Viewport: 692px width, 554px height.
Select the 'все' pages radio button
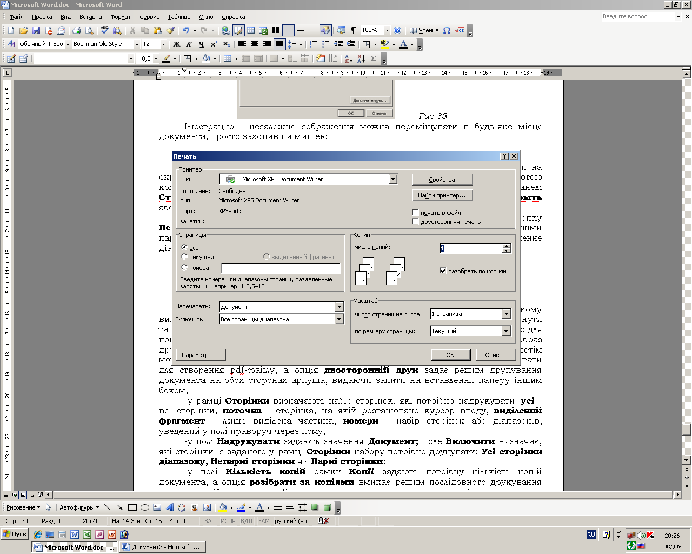coord(184,247)
